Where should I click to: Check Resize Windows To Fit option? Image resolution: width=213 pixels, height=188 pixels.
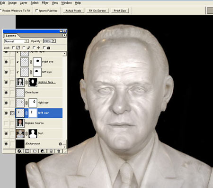point(0,10)
